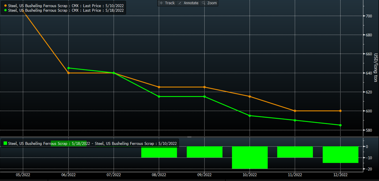Click green square in spread legend

pos(5,143)
